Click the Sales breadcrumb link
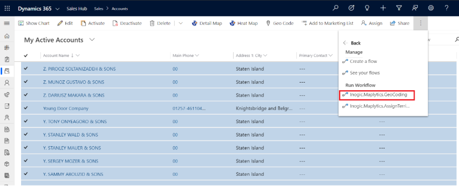Viewport: 459px width, 186px height. click(99, 9)
